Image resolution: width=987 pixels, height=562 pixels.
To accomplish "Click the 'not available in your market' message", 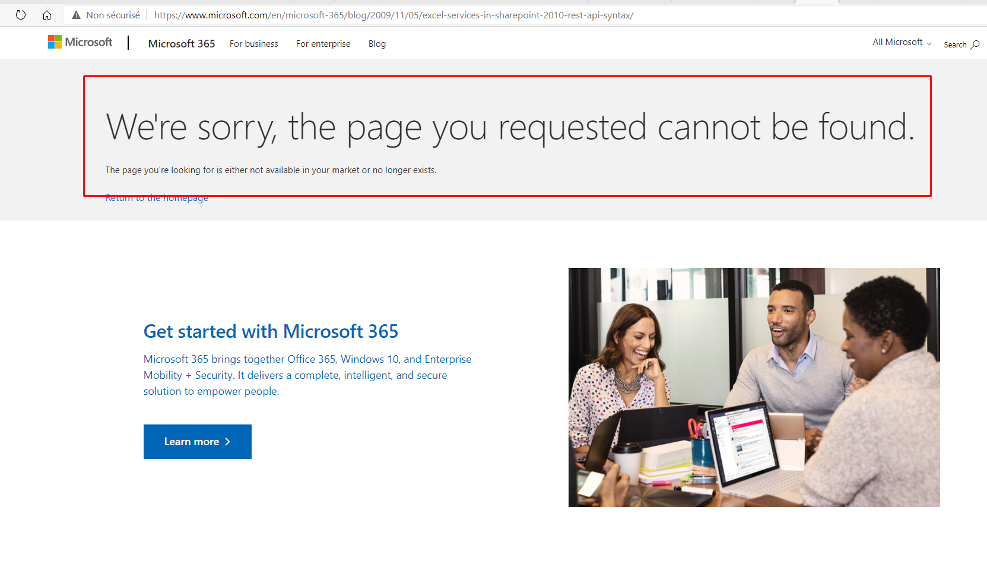I will [271, 170].
